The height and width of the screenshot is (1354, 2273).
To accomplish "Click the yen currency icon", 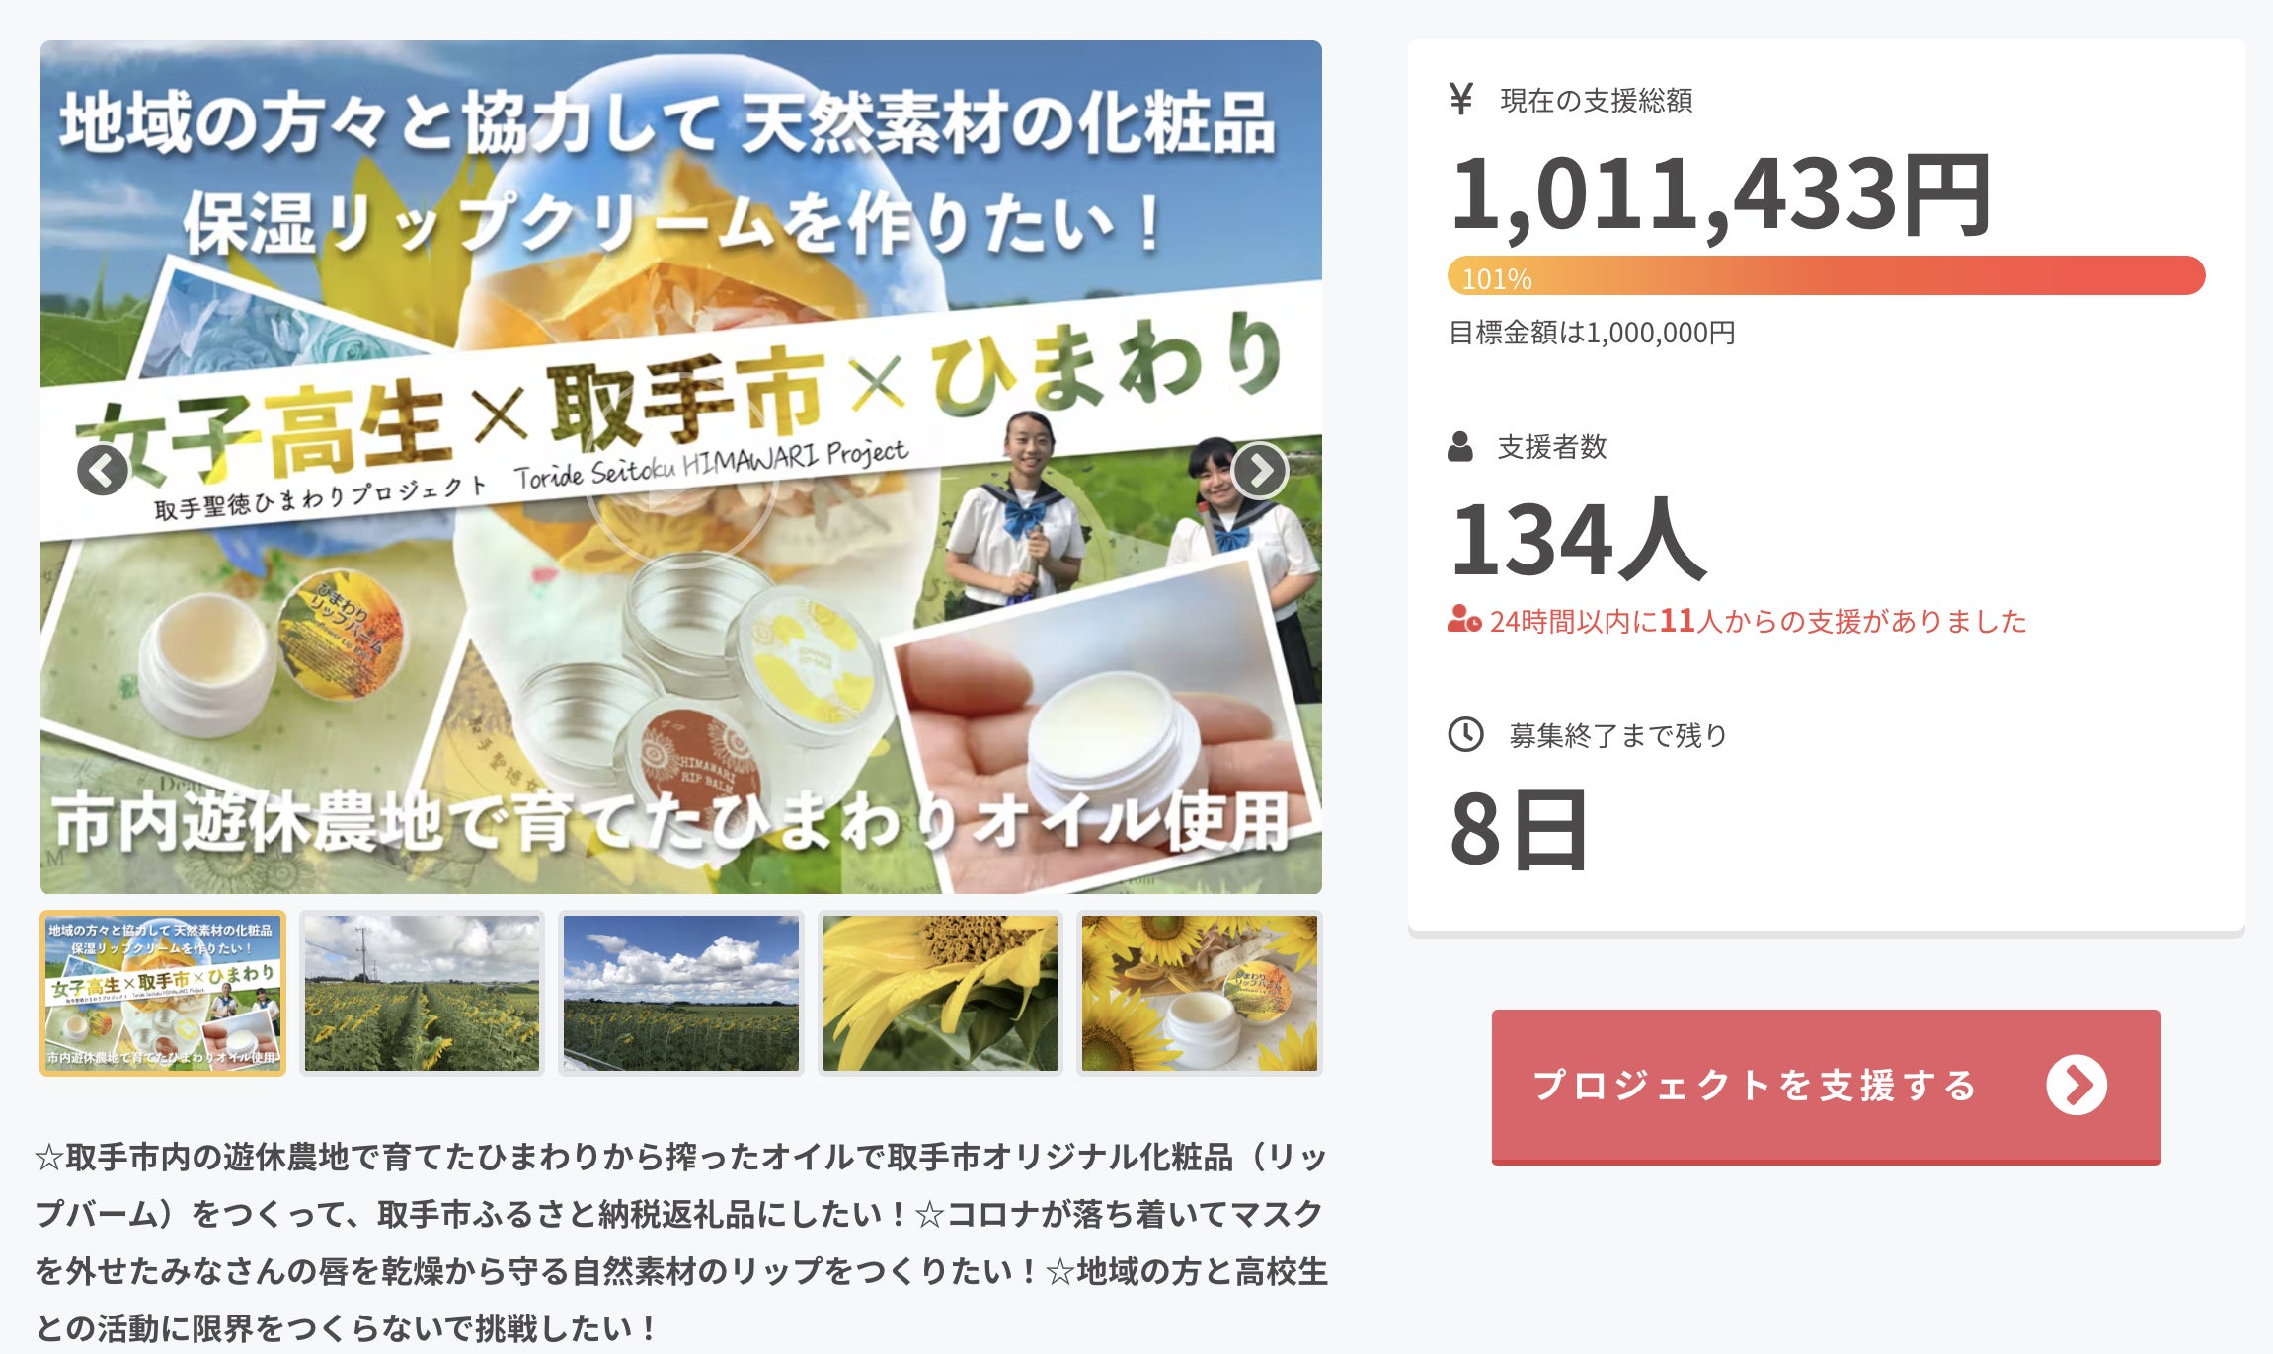I will point(1461,99).
